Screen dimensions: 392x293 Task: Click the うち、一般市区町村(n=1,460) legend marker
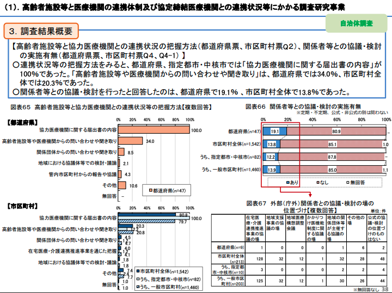[137, 286]
